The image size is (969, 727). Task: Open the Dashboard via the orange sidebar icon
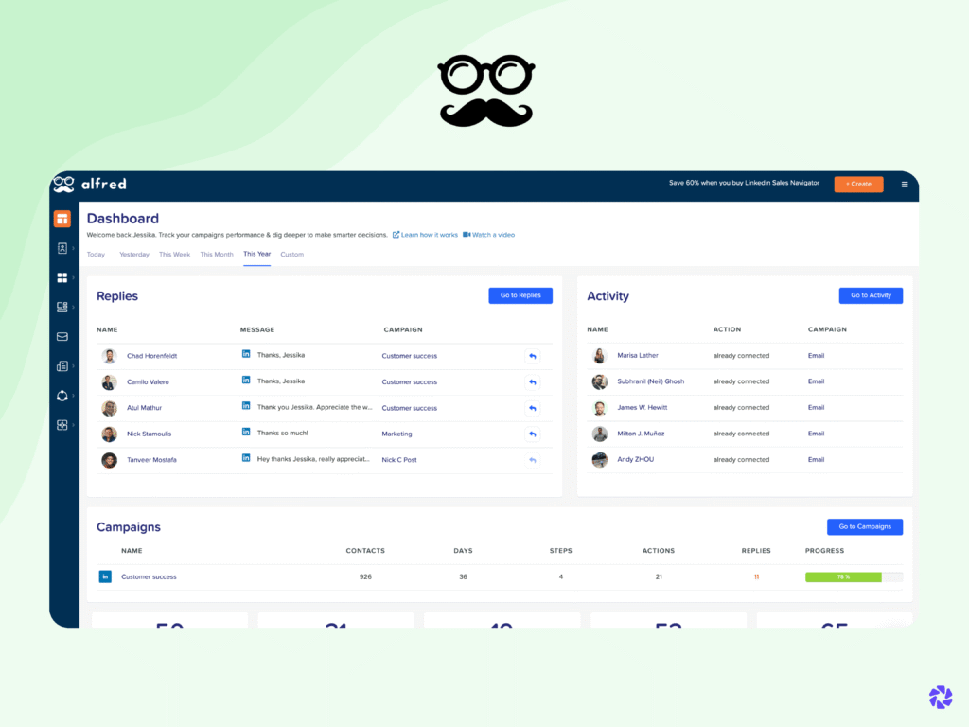coord(62,218)
